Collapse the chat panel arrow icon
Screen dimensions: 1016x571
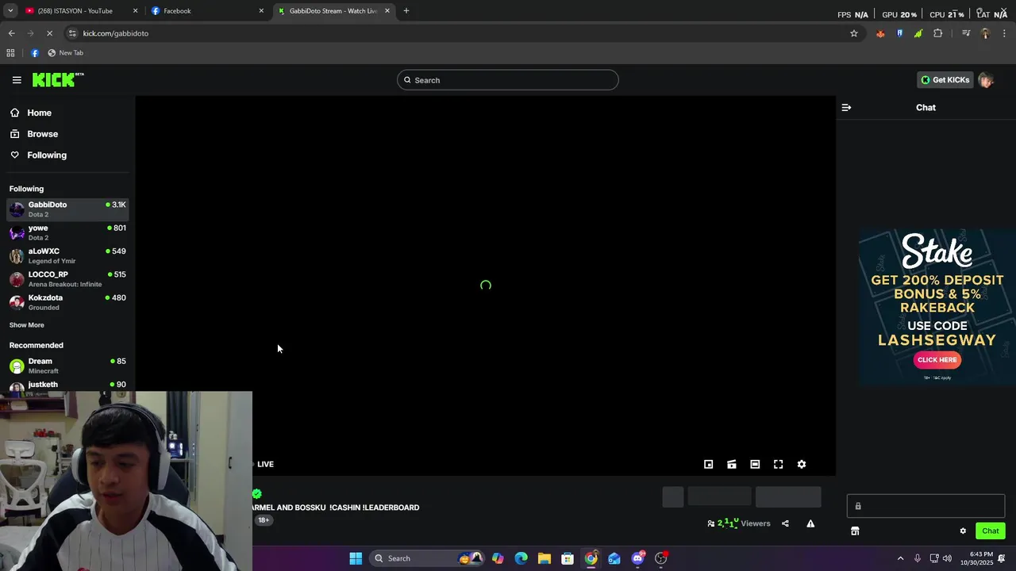846,107
